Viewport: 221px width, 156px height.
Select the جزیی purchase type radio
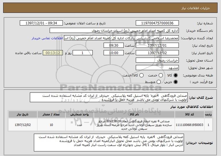[x=176, y=82]
